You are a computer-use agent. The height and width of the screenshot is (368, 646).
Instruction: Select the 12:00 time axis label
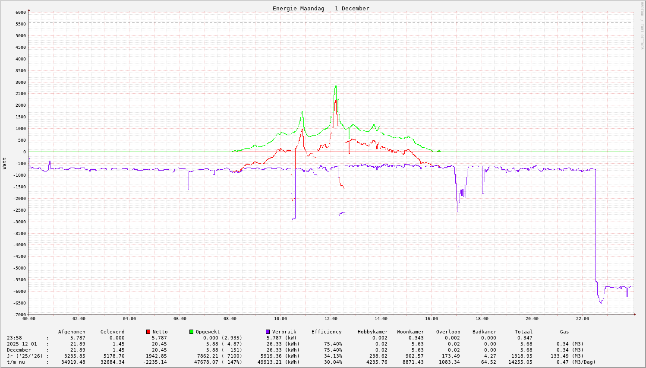pyautogui.click(x=331, y=319)
